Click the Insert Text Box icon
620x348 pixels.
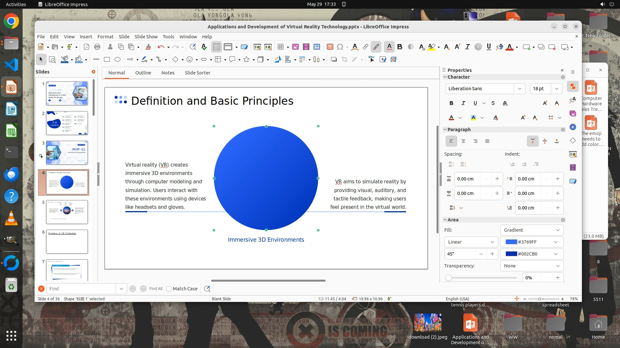tap(330, 47)
